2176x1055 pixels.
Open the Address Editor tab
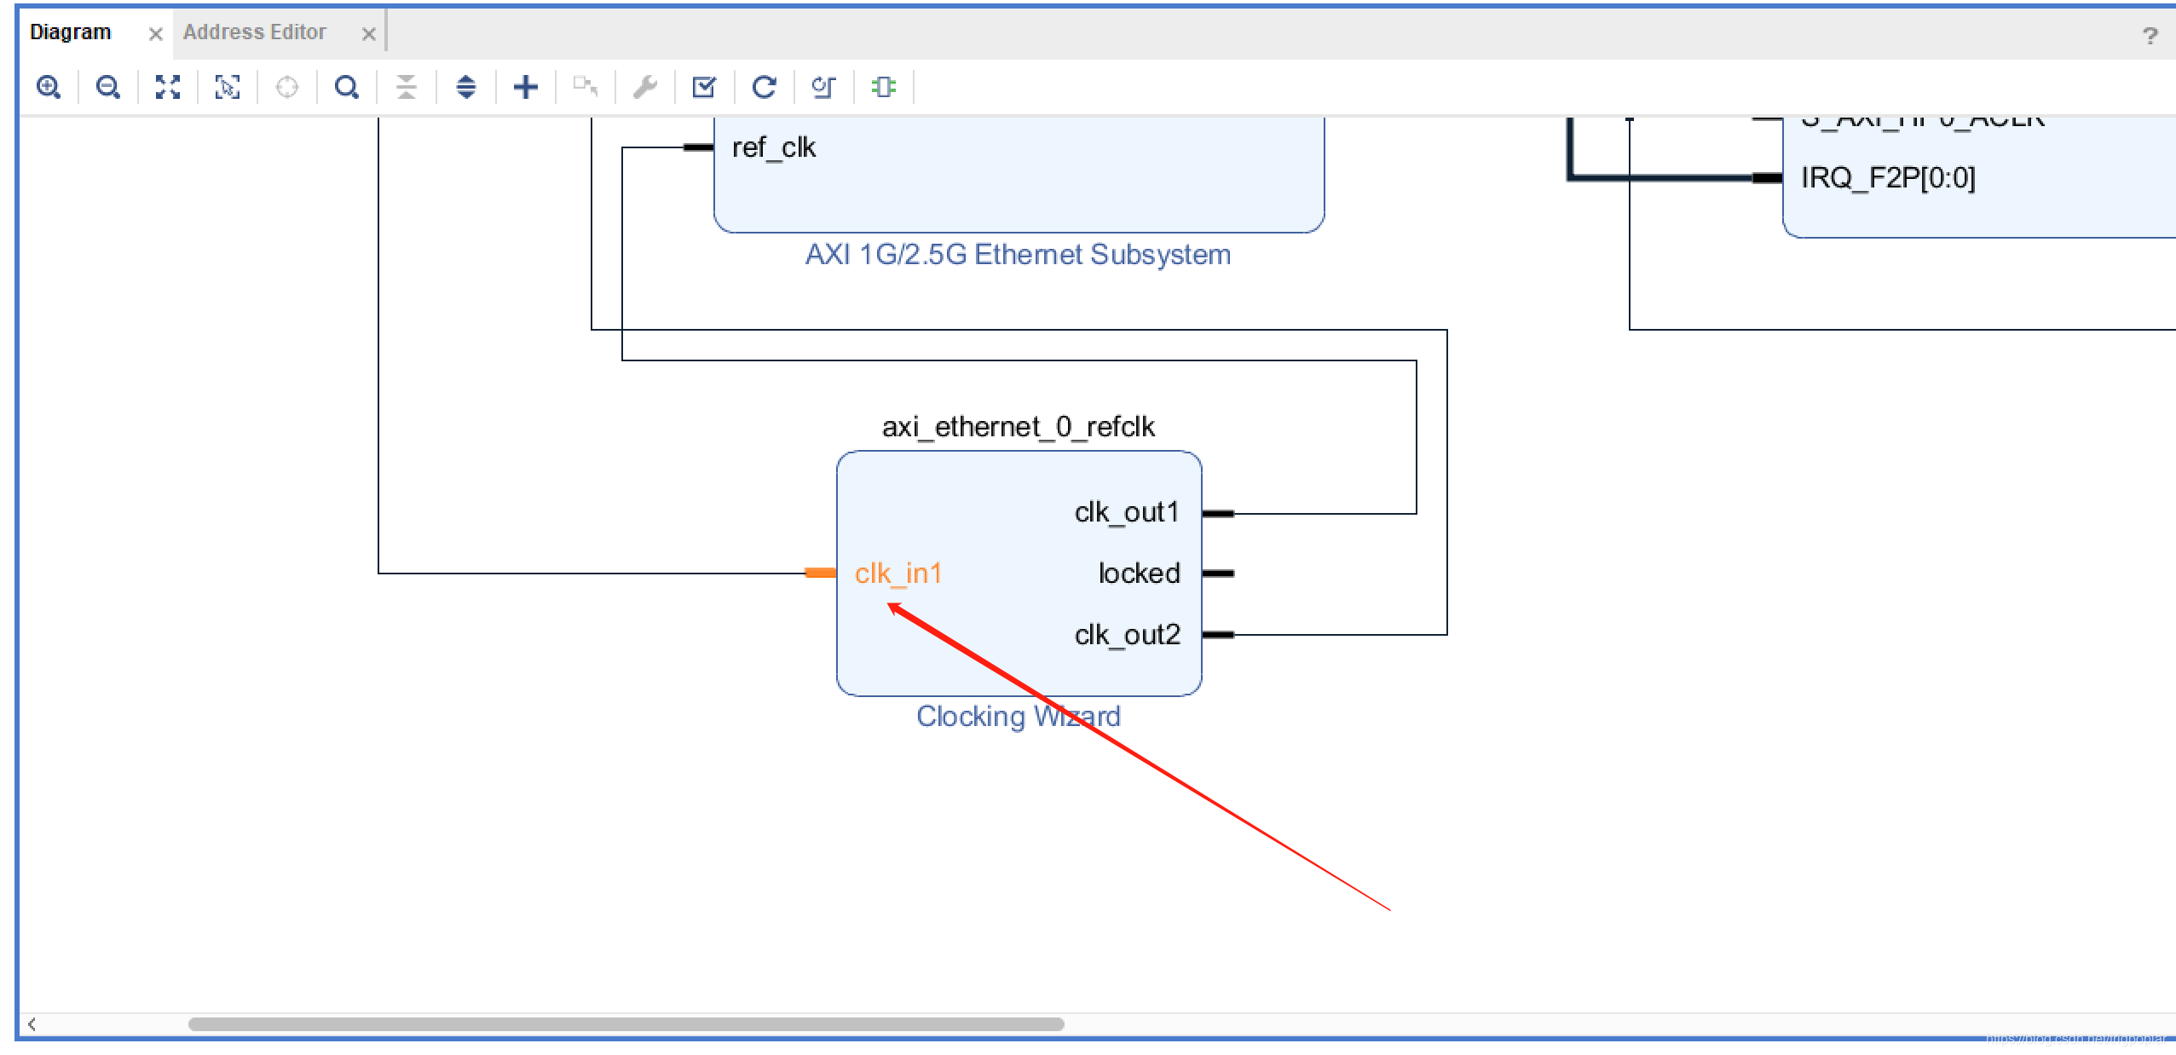point(255,32)
